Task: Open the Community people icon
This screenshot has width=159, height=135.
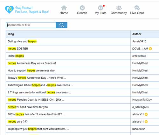Action: tap(119, 8)
